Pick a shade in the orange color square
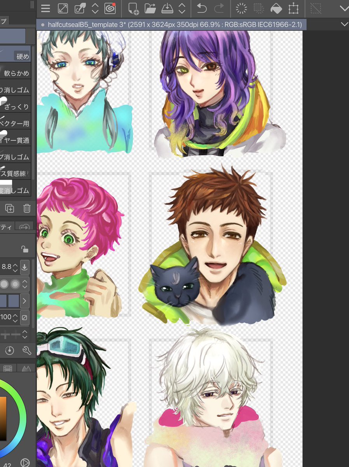This screenshot has height=467, width=349. click(3, 418)
